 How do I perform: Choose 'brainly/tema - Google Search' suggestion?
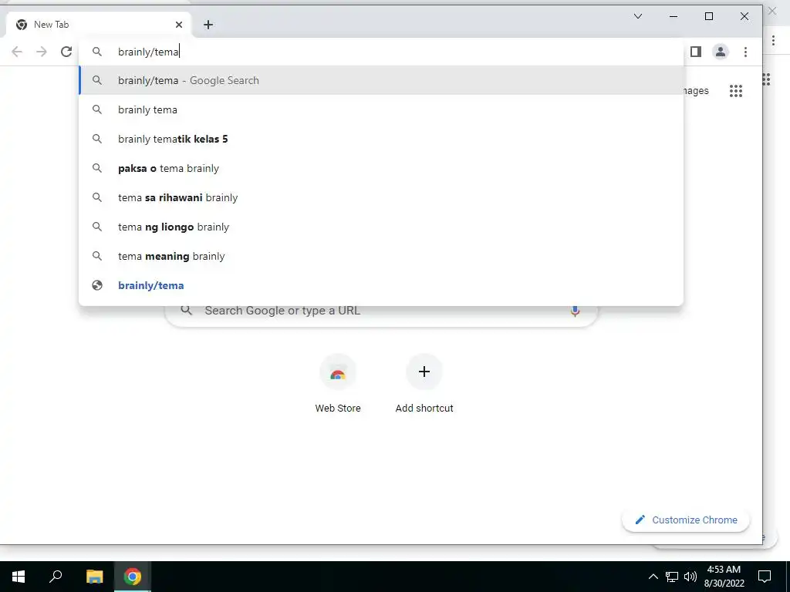381,80
